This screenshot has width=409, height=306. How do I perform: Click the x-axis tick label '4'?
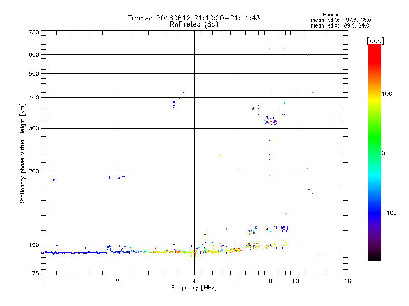tap(194, 281)
